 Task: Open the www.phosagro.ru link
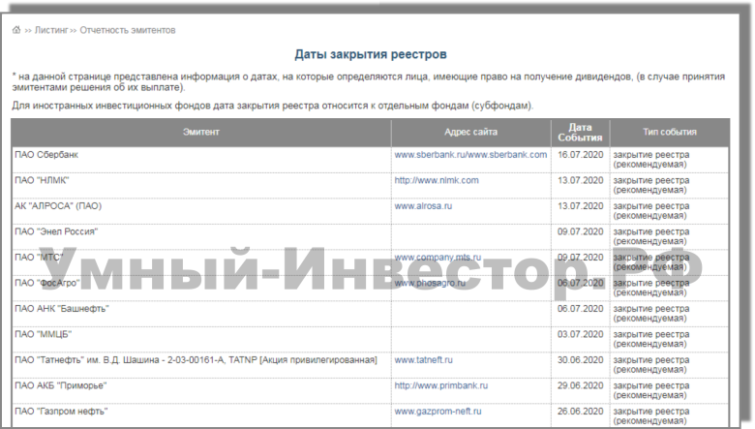[430, 283]
